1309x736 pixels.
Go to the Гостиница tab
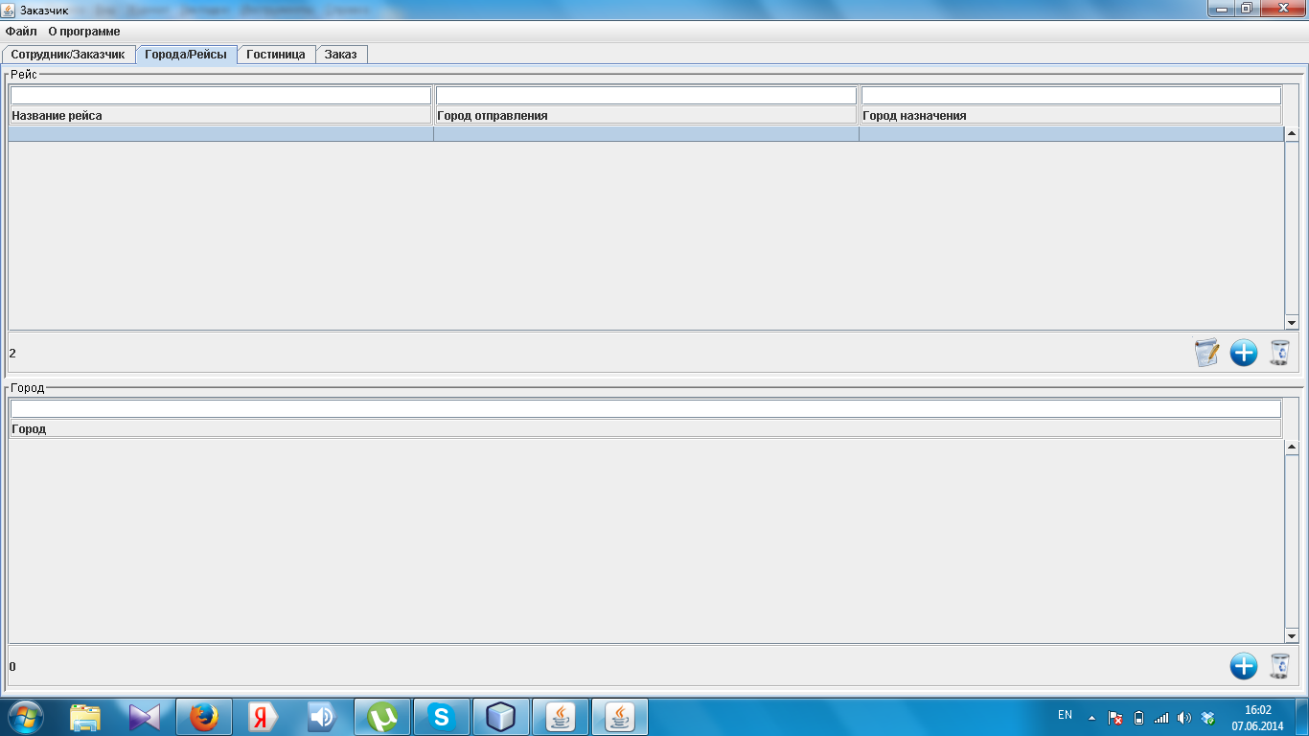276,55
